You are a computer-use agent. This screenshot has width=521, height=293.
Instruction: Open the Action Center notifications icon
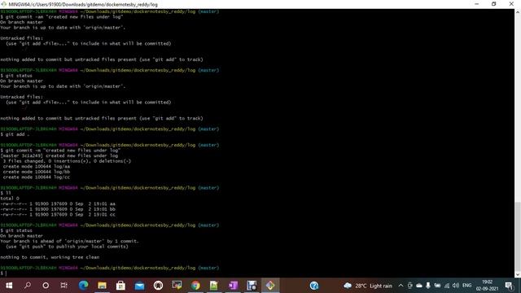click(x=509, y=286)
